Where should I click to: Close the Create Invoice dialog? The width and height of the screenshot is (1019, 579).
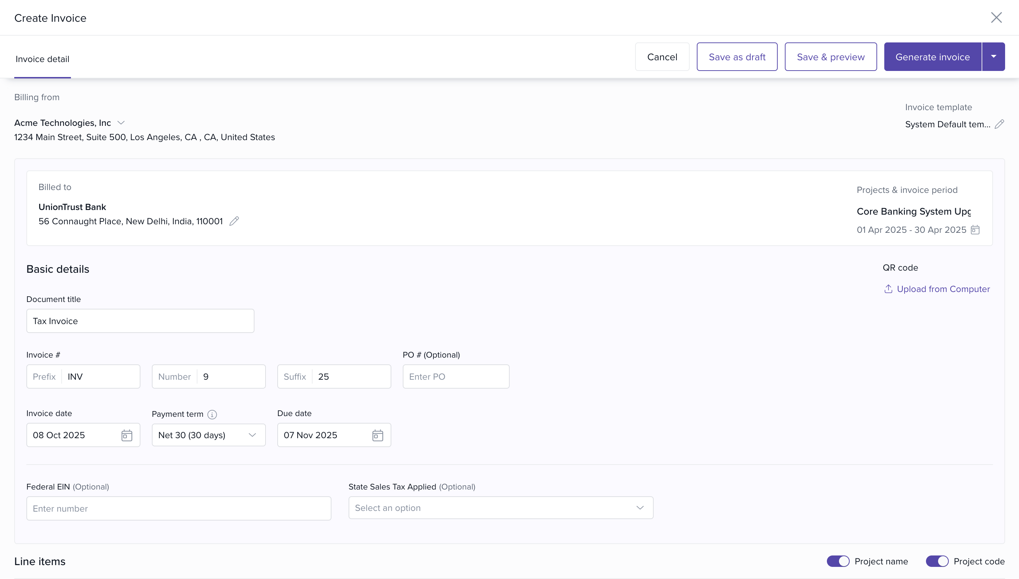996,17
